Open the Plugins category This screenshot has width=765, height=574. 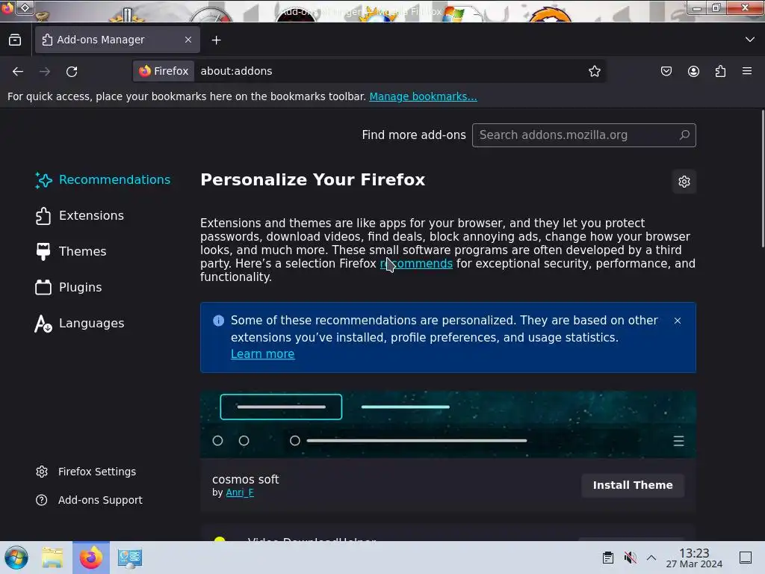click(x=69, y=288)
